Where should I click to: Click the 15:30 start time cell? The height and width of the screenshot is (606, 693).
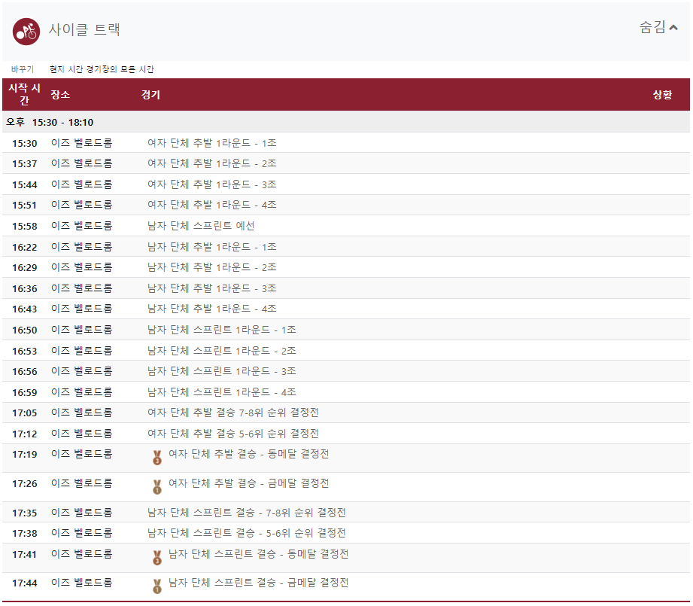point(24,143)
